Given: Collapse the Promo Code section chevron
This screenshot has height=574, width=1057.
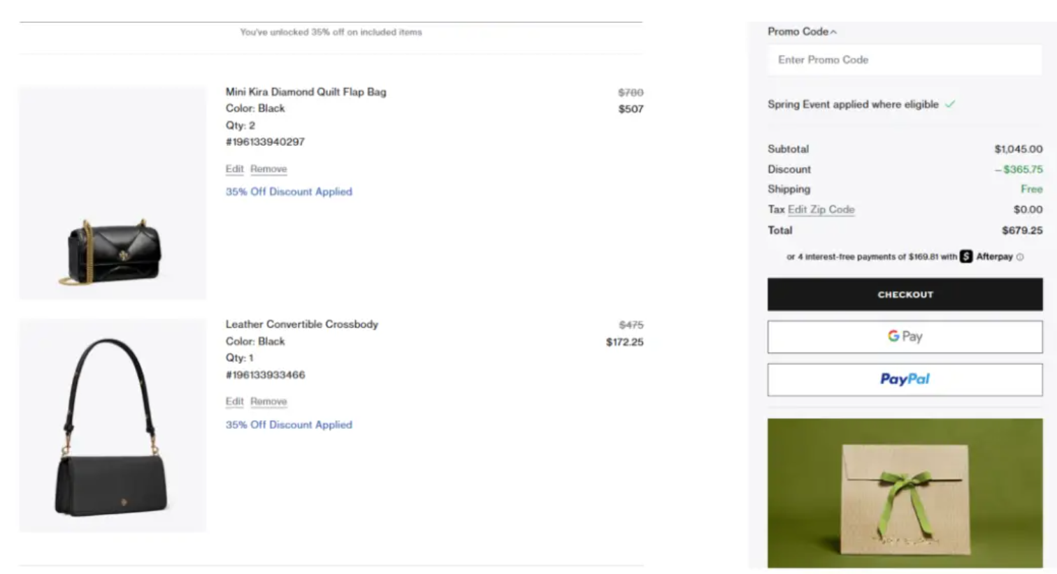Looking at the screenshot, I should coord(833,32).
